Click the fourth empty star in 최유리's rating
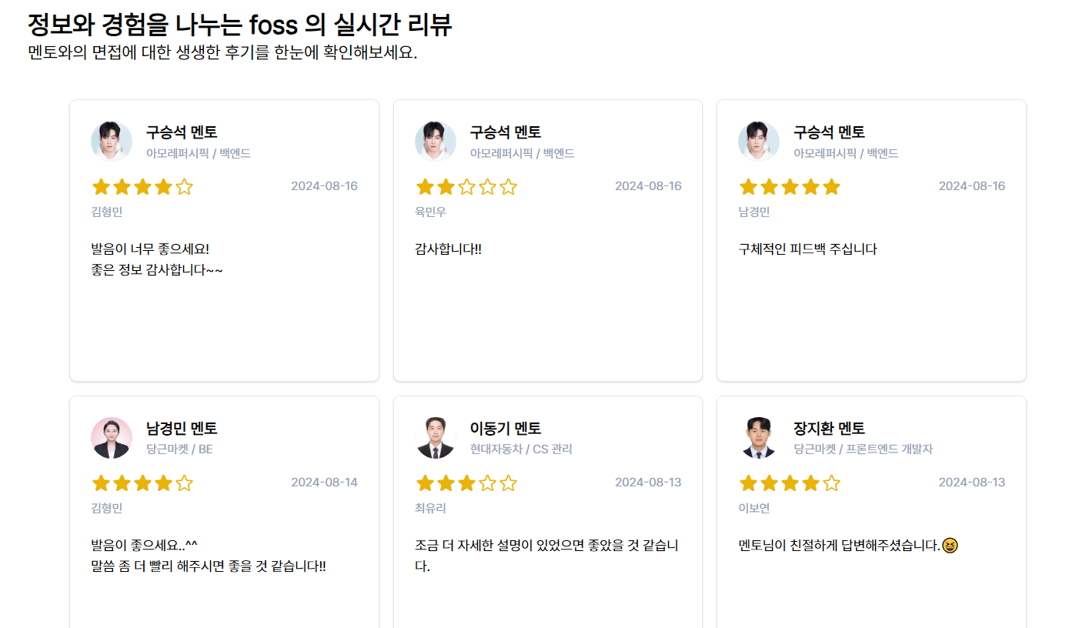The width and height of the screenshot is (1076, 628). (x=487, y=483)
